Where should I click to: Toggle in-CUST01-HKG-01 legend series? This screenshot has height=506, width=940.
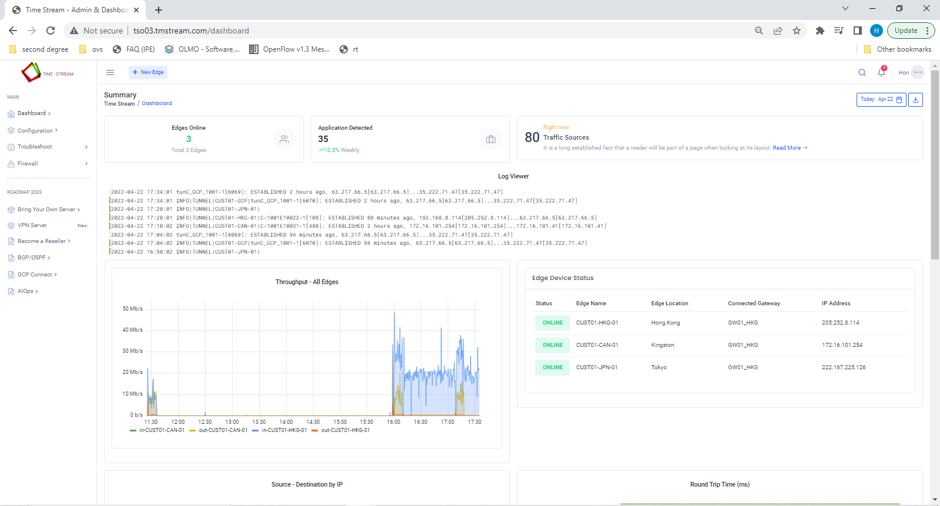(x=284, y=430)
